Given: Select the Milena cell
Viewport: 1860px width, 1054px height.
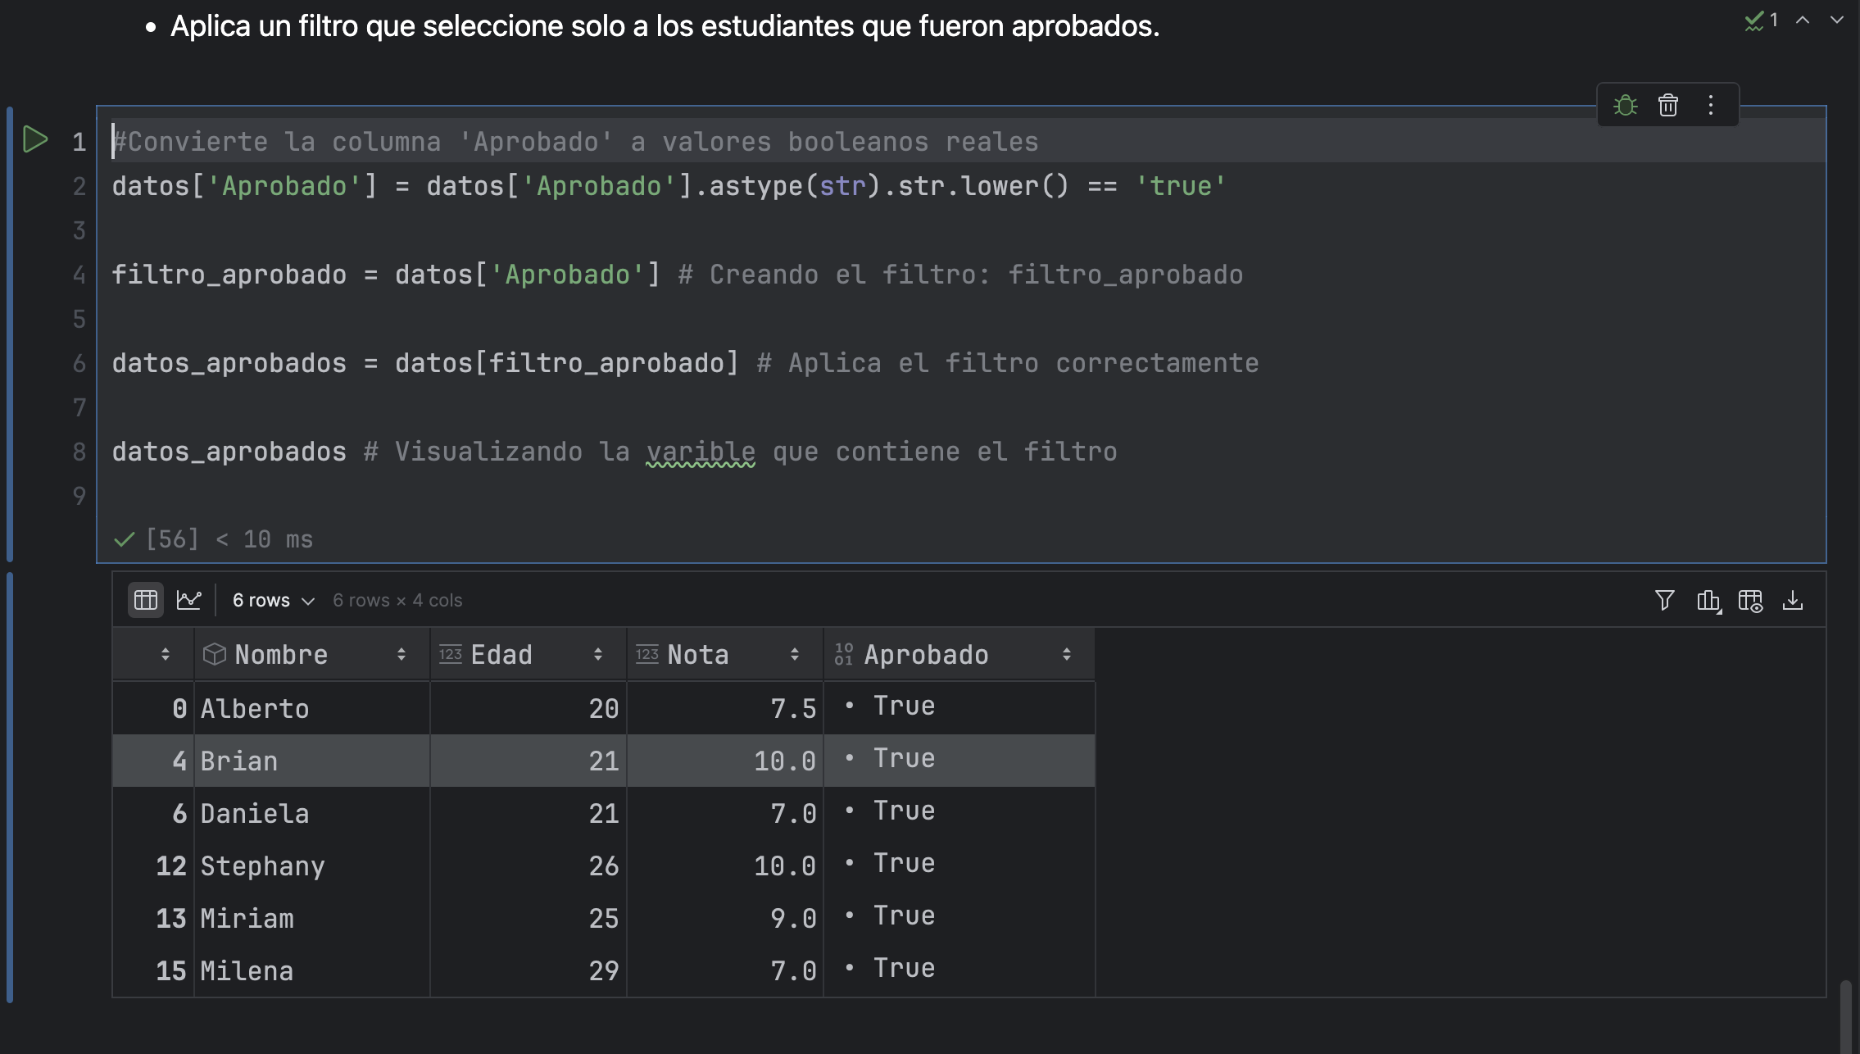Looking at the screenshot, I should click(x=312, y=970).
